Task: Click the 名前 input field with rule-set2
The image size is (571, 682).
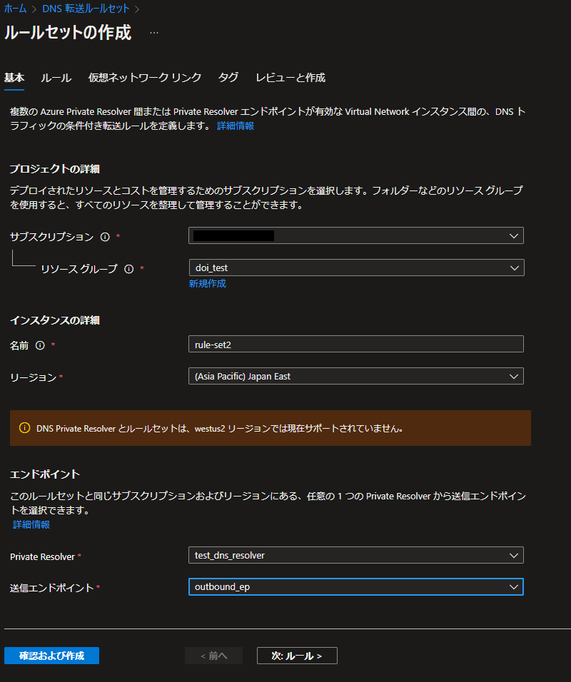Action: [x=356, y=344]
